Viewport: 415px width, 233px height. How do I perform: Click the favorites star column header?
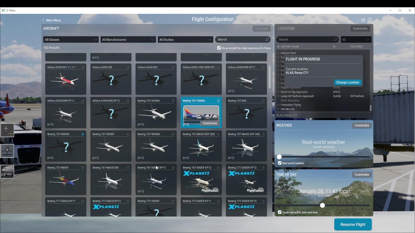click(278, 47)
